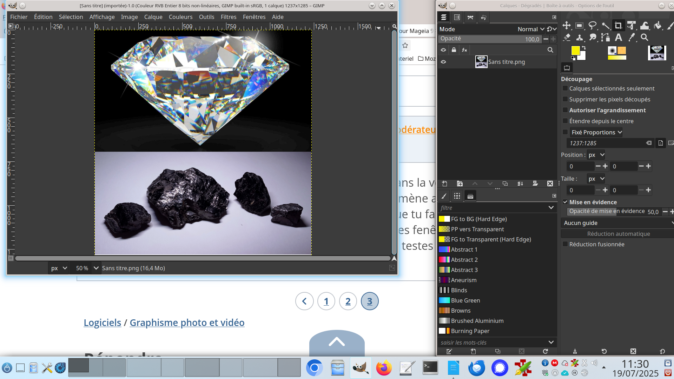Select the Crop tool in toolbox

[618, 25]
